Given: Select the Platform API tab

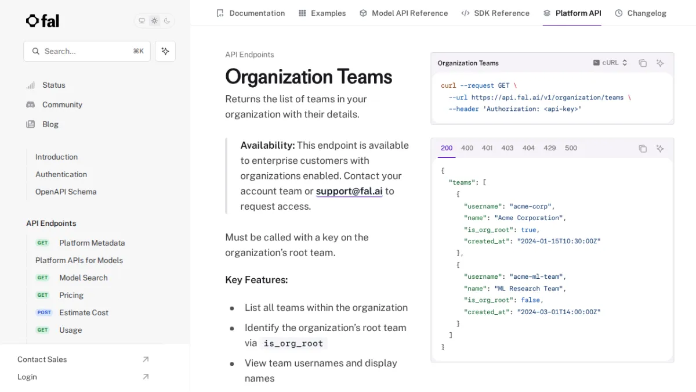Looking at the screenshot, I should [572, 13].
